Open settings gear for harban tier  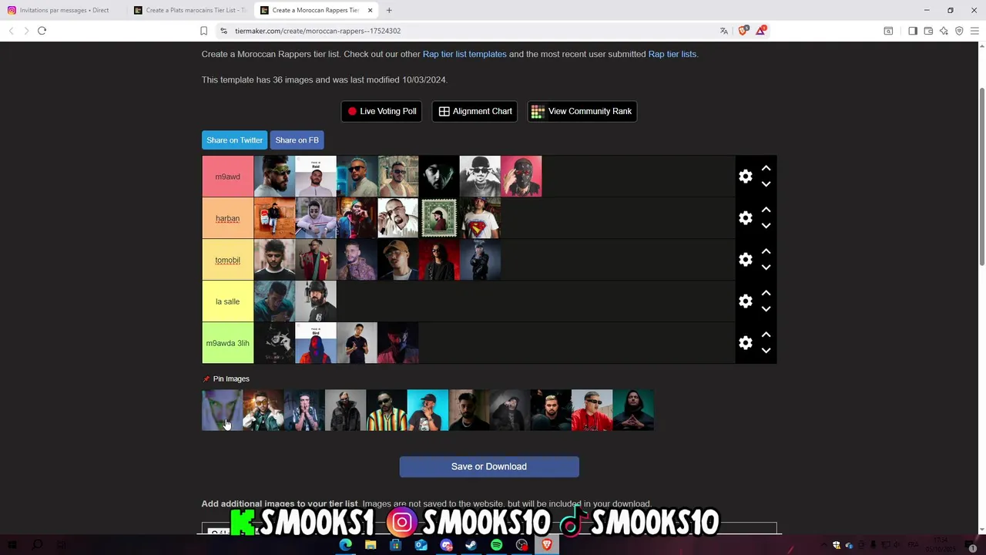point(745,218)
